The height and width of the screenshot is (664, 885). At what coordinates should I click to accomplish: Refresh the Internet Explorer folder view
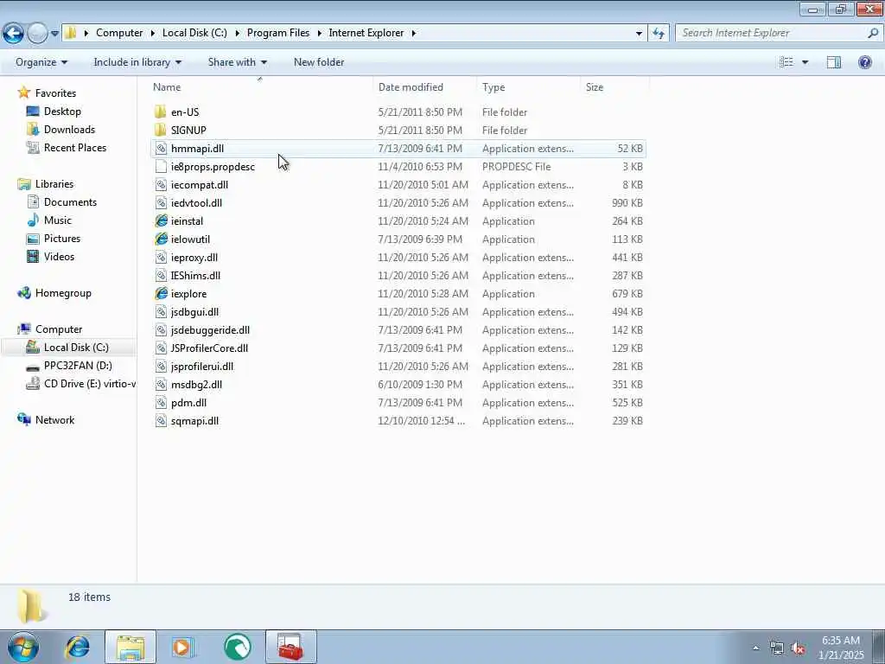click(659, 34)
